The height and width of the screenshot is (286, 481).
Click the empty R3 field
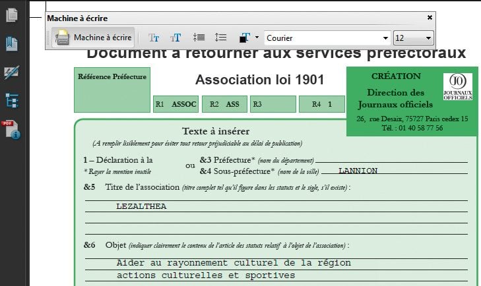click(x=273, y=104)
